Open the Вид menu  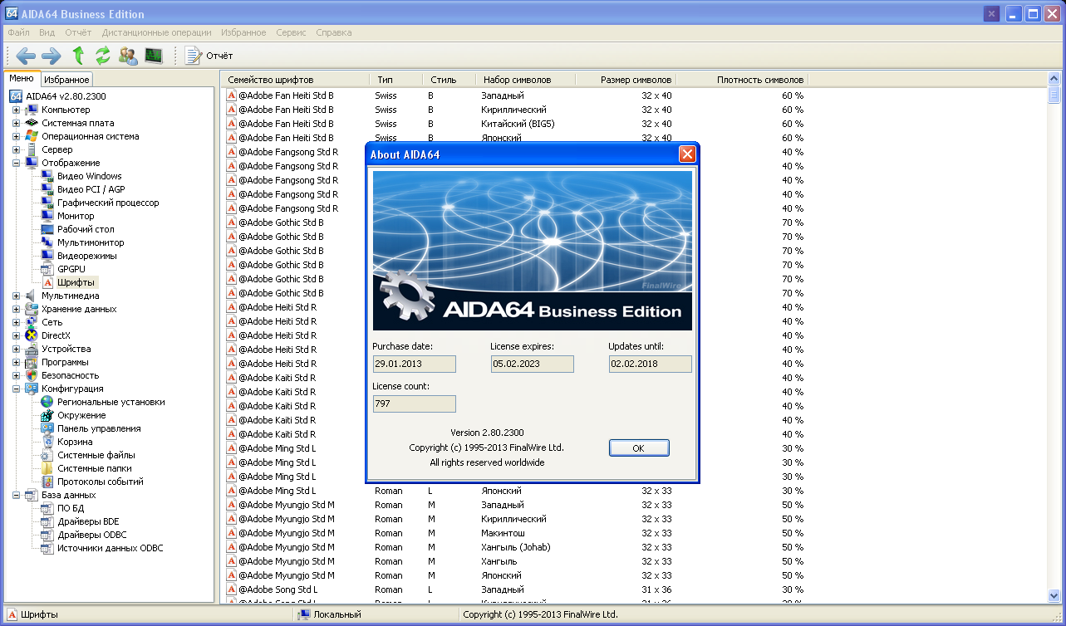click(x=47, y=32)
